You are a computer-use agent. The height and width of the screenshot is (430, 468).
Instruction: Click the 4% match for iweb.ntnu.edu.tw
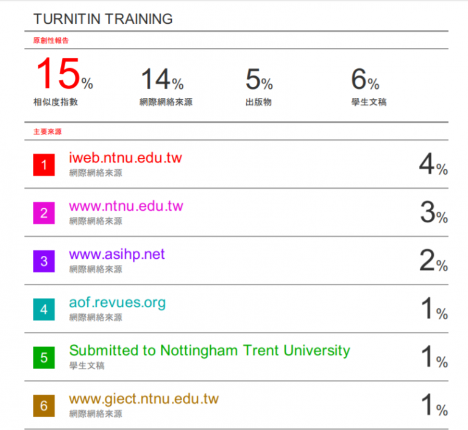pos(433,164)
